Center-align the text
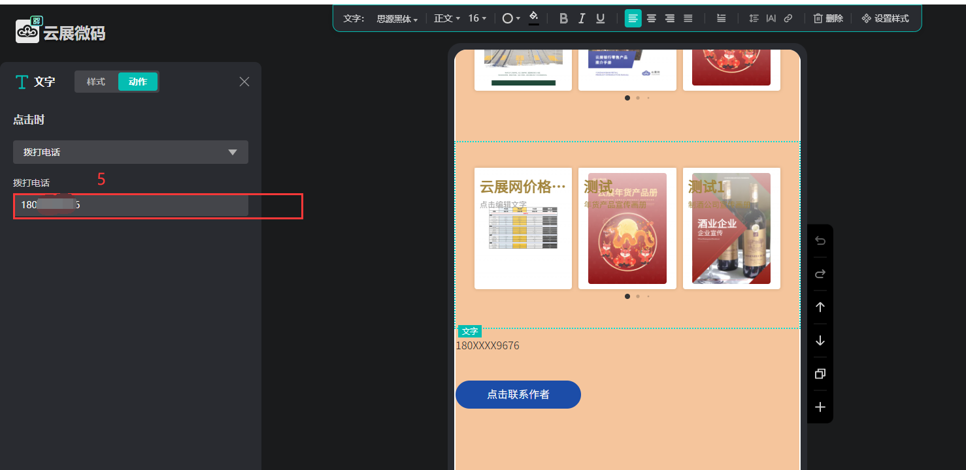The height and width of the screenshot is (470, 966). (x=652, y=18)
